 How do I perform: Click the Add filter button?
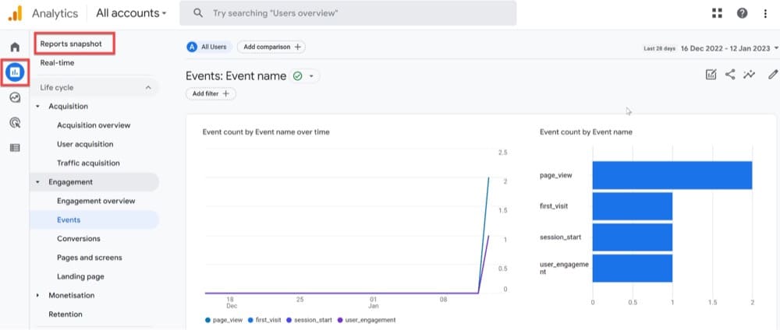(211, 93)
